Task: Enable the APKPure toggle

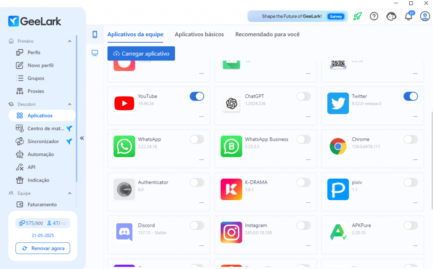Action: (411, 226)
